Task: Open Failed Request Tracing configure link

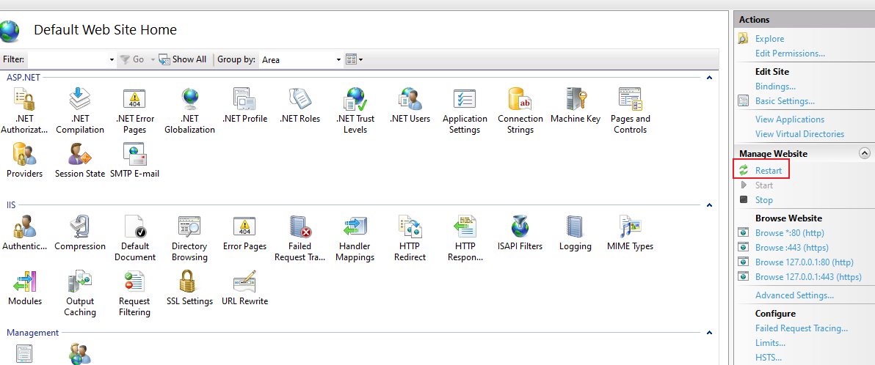Action: point(802,329)
